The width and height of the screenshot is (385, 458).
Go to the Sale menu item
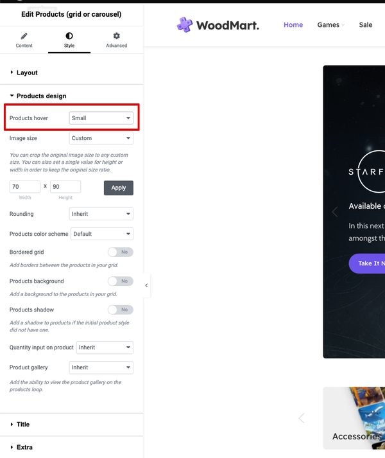366,25
